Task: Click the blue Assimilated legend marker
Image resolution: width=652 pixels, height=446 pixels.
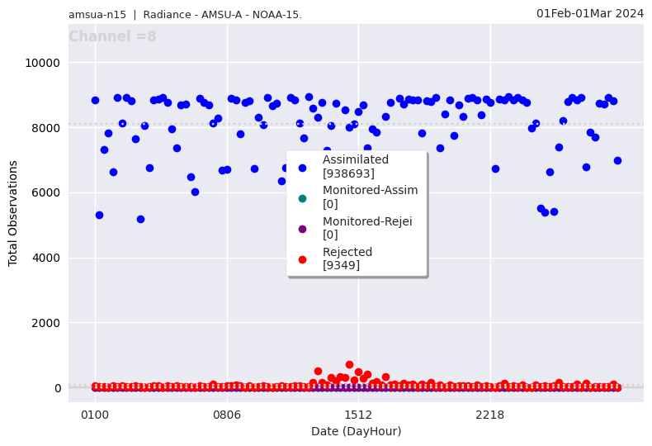Action: point(302,168)
